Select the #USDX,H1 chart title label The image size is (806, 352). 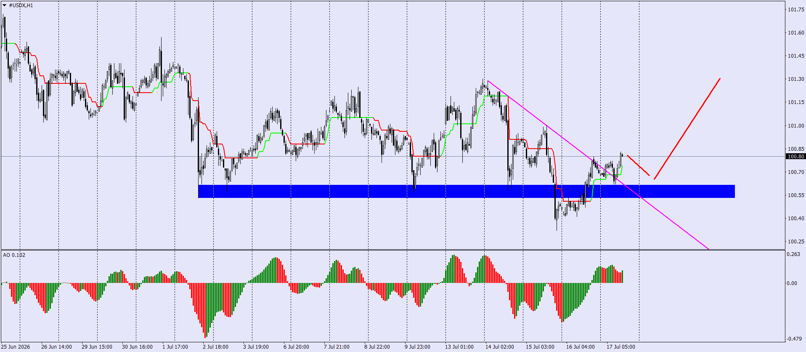coord(21,5)
